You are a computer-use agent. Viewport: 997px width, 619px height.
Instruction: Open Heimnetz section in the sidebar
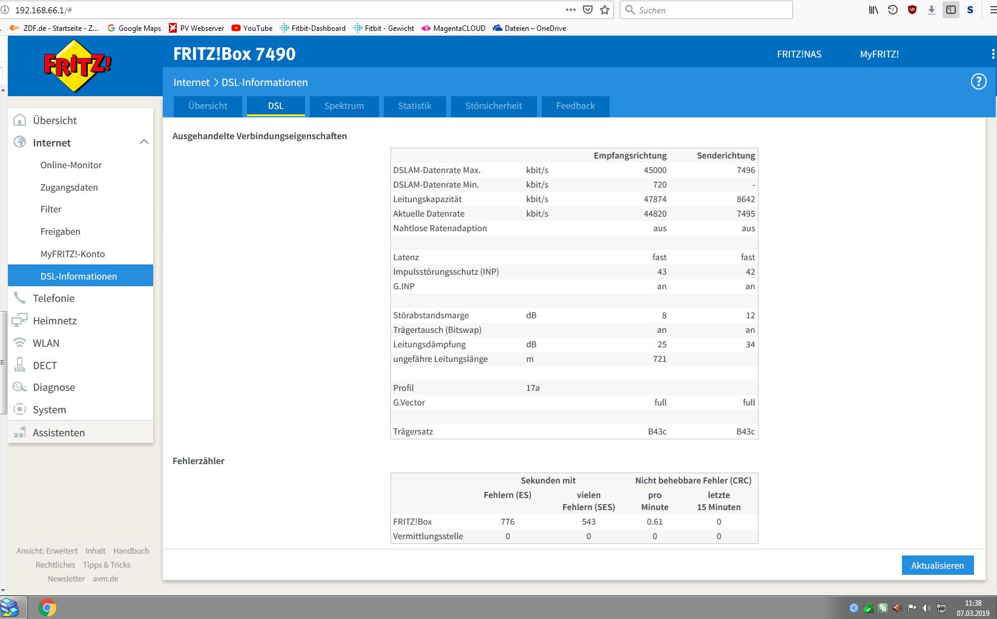81,321
